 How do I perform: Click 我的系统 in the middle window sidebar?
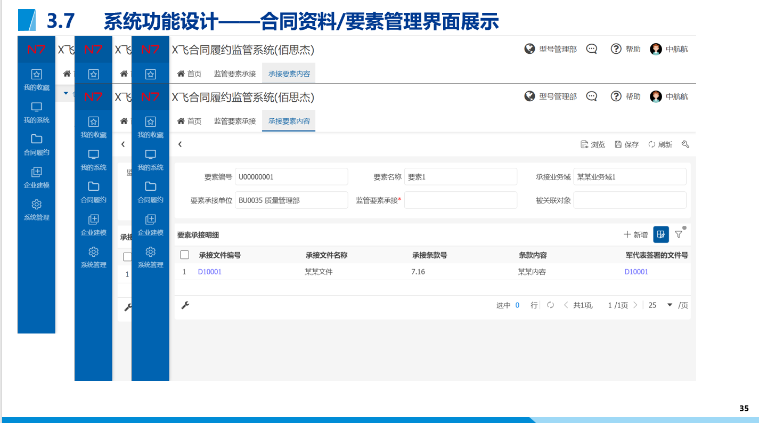93,159
